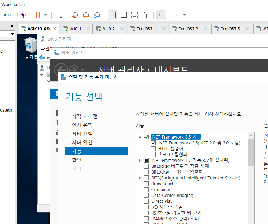Revert to snapshot using orange arrow clock icon
268x224 pixels.
pyautogui.click(x=86, y=15)
